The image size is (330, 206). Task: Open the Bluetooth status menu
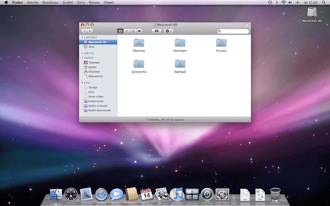click(x=277, y=2)
